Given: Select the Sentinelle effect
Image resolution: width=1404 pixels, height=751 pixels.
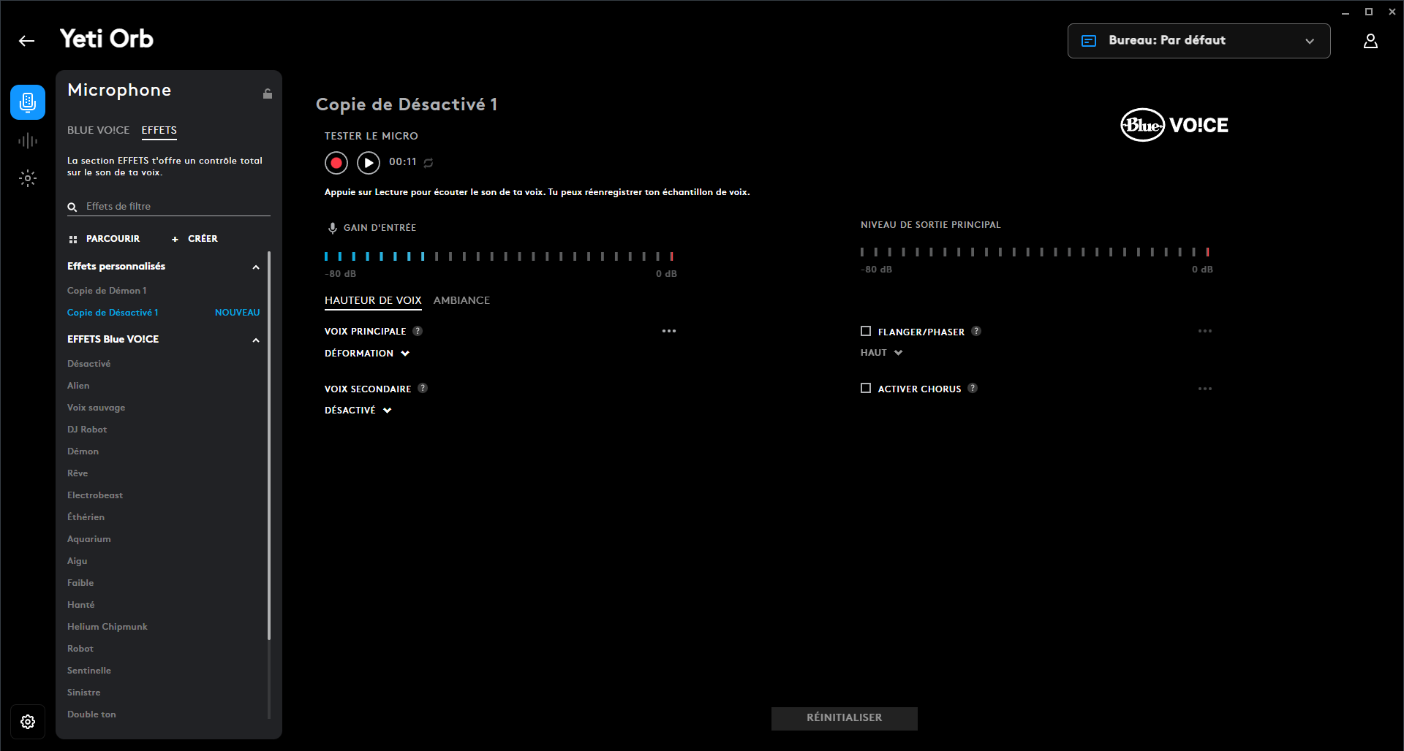Looking at the screenshot, I should coord(89,671).
